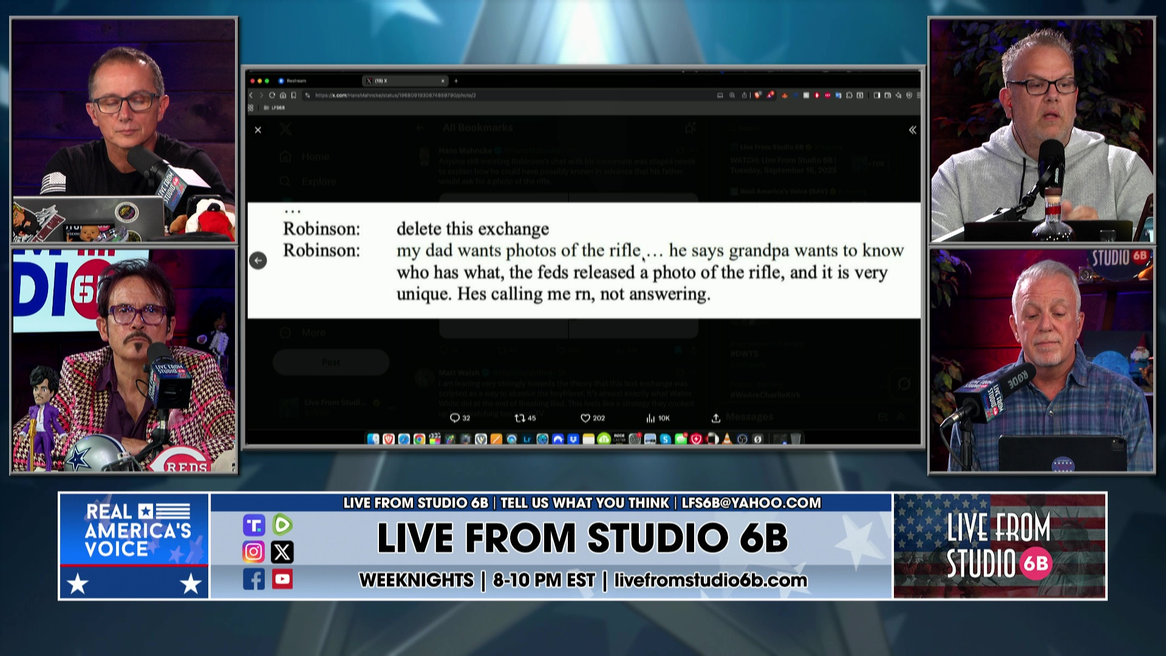Screen dimensions: 1166x656
Task: Reload the page in the browser
Action: (x=272, y=95)
